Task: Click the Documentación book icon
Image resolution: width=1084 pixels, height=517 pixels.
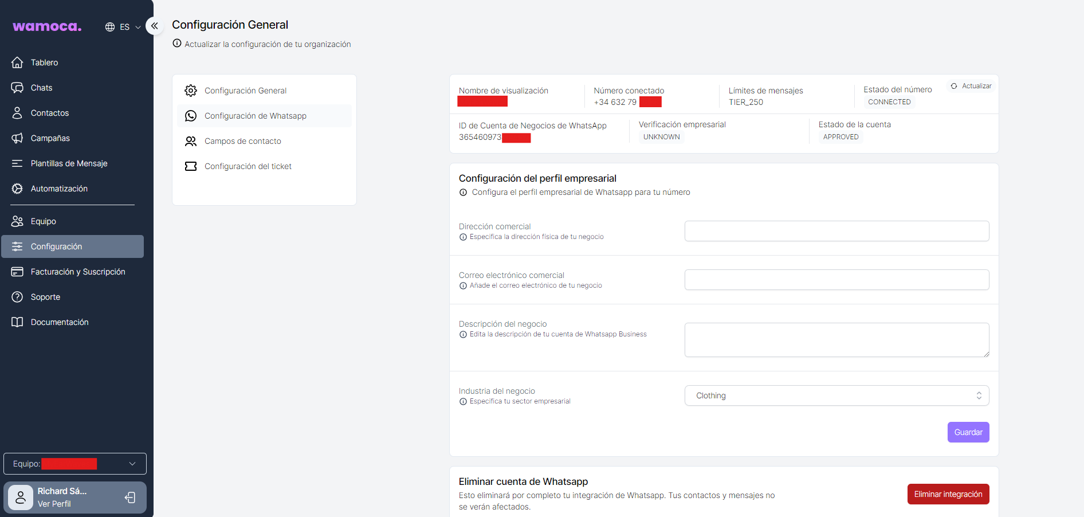Action: click(x=17, y=322)
